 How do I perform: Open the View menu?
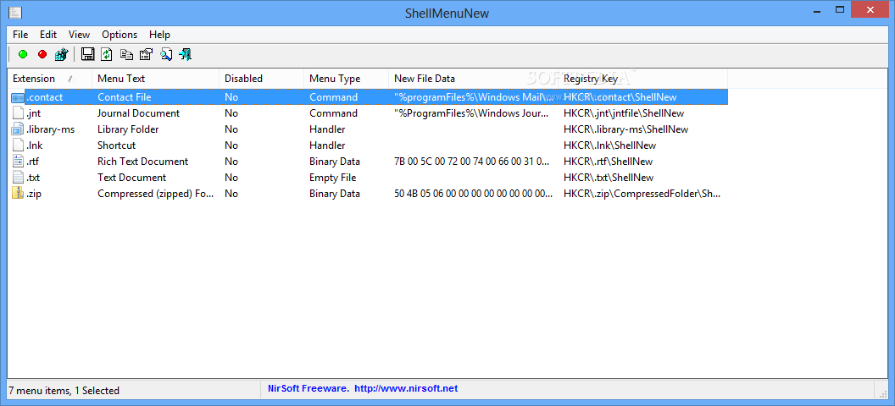pyautogui.click(x=80, y=34)
